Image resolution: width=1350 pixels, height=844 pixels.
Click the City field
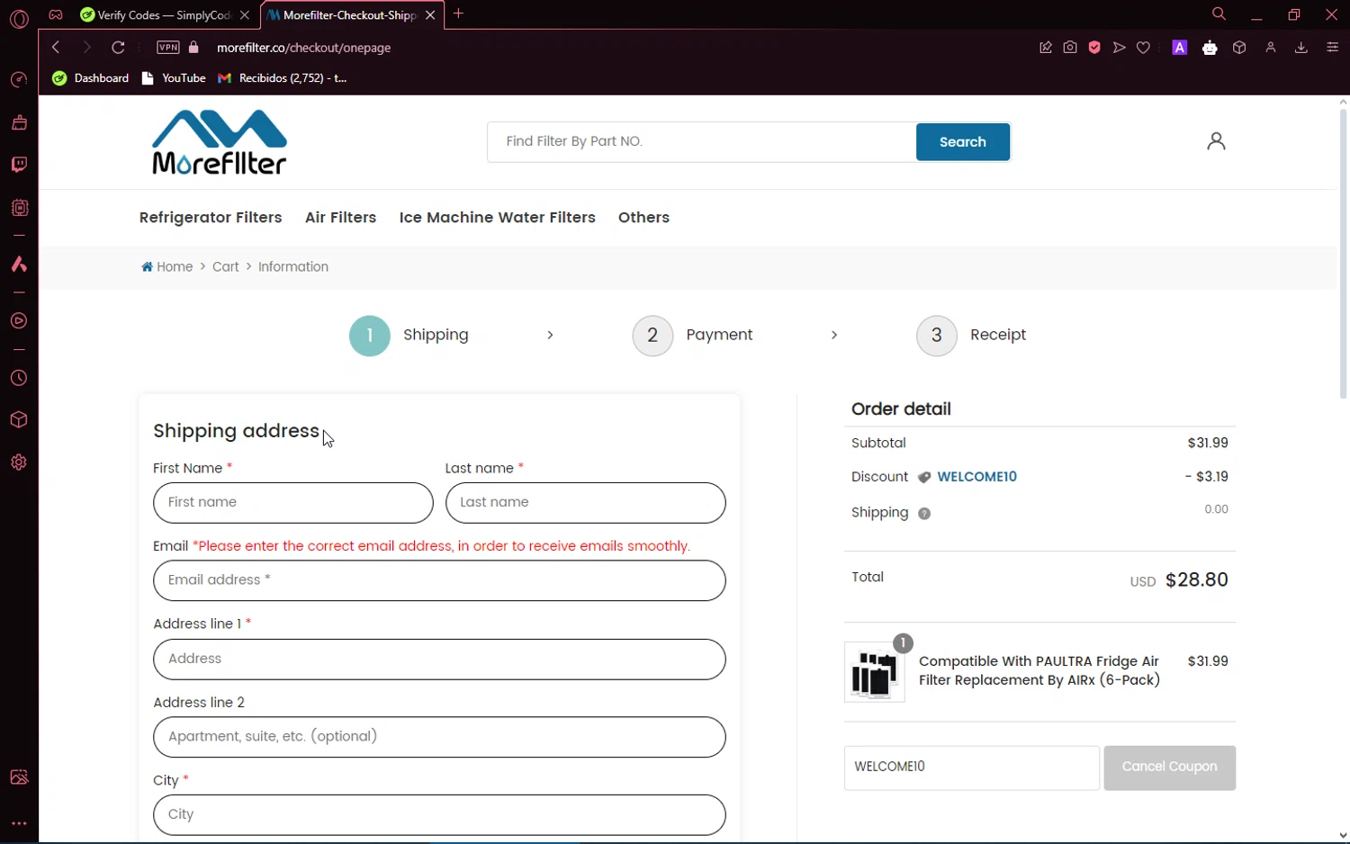[x=439, y=815]
